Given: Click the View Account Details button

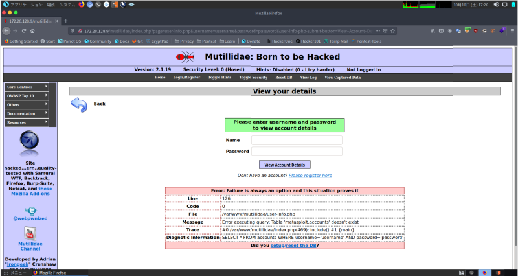Looking at the screenshot, I should 285,165.
